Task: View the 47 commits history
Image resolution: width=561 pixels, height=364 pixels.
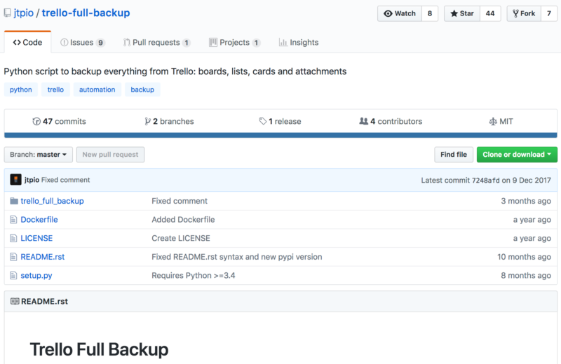Action: click(x=60, y=122)
